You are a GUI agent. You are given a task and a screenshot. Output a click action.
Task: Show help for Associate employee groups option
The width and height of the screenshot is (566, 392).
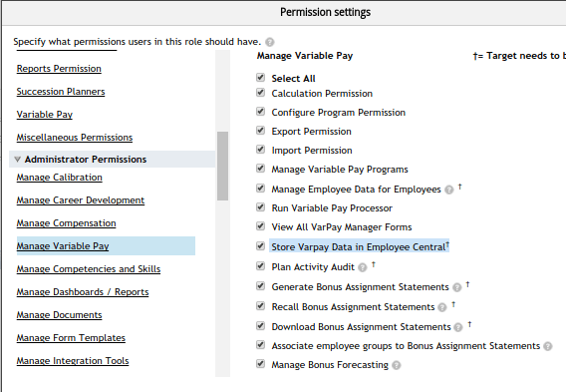tap(548, 346)
